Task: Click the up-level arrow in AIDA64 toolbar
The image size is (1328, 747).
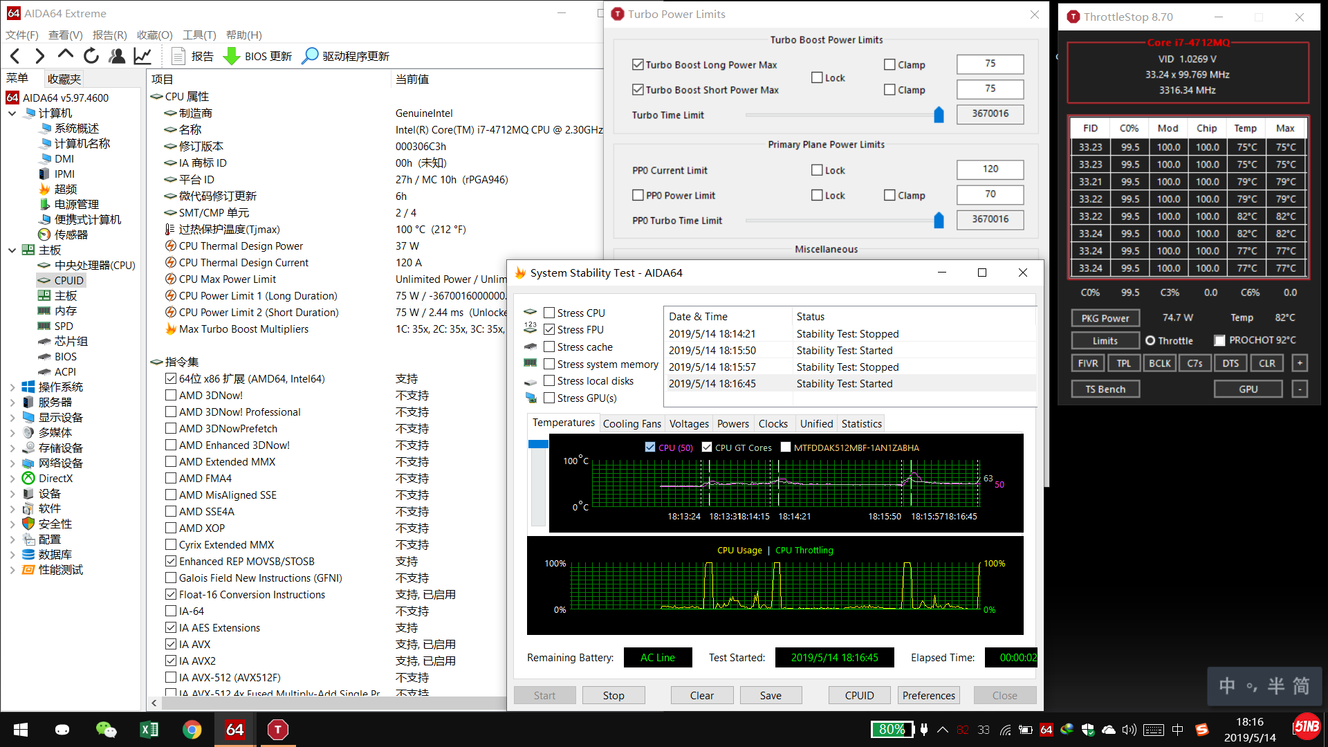Action: coord(66,55)
